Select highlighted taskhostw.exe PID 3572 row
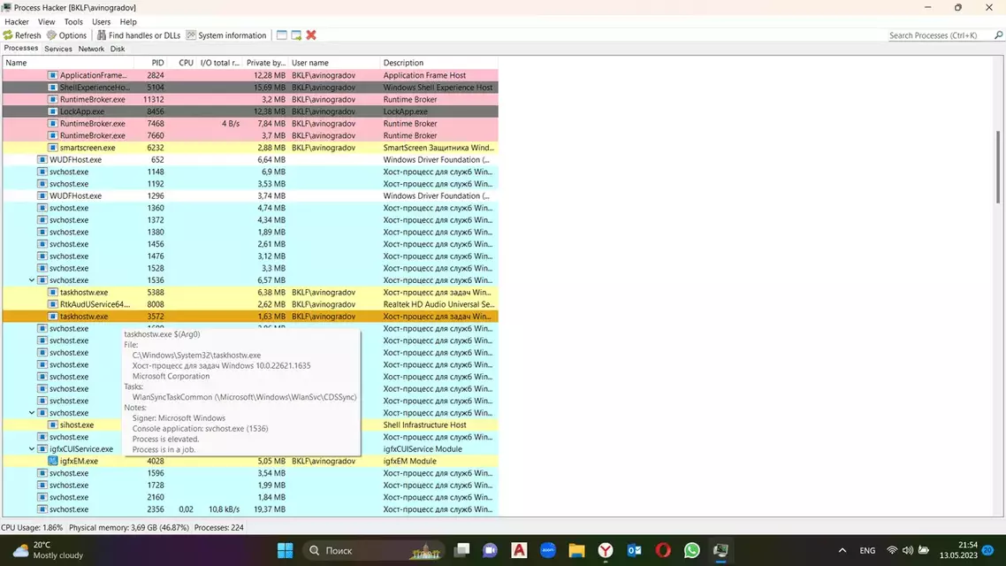The image size is (1006, 566). coord(250,317)
